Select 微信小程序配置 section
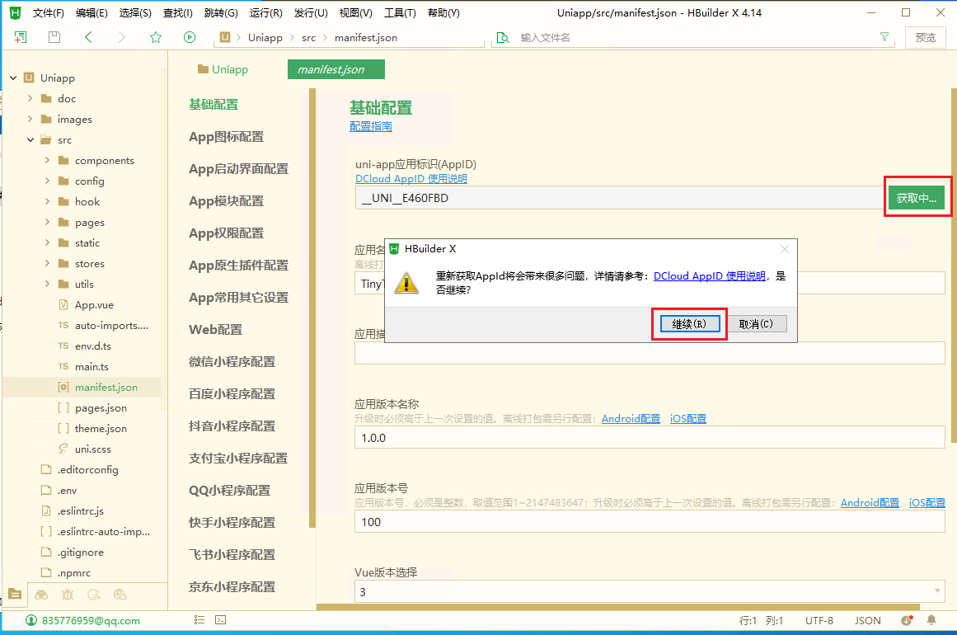 pyautogui.click(x=232, y=362)
